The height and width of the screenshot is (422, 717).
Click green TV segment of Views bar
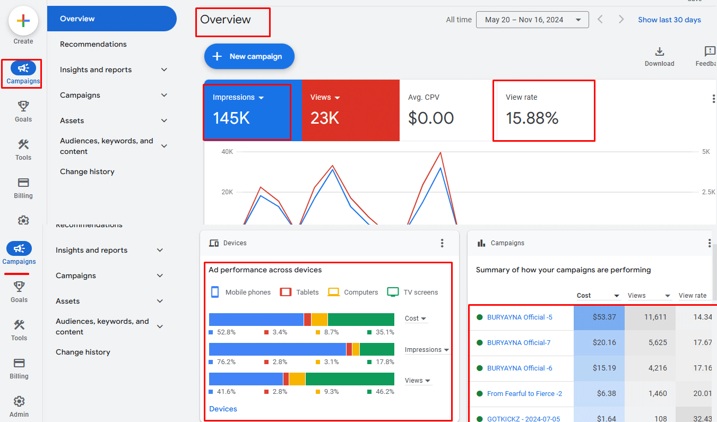pos(350,379)
